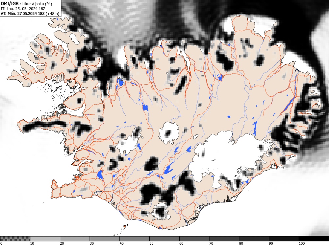Click the legend label '0'
329x246 pixels.
tap(1, 243)
